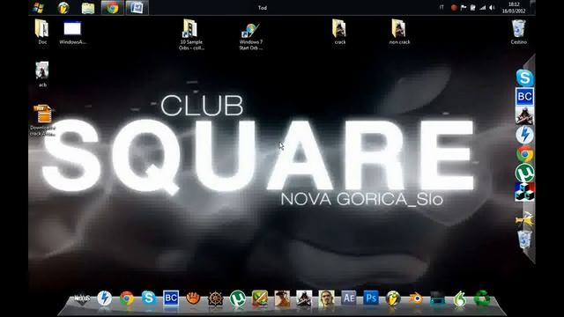Click the network signal tray icon
This screenshot has height=317, width=564.
(x=483, y=8)
